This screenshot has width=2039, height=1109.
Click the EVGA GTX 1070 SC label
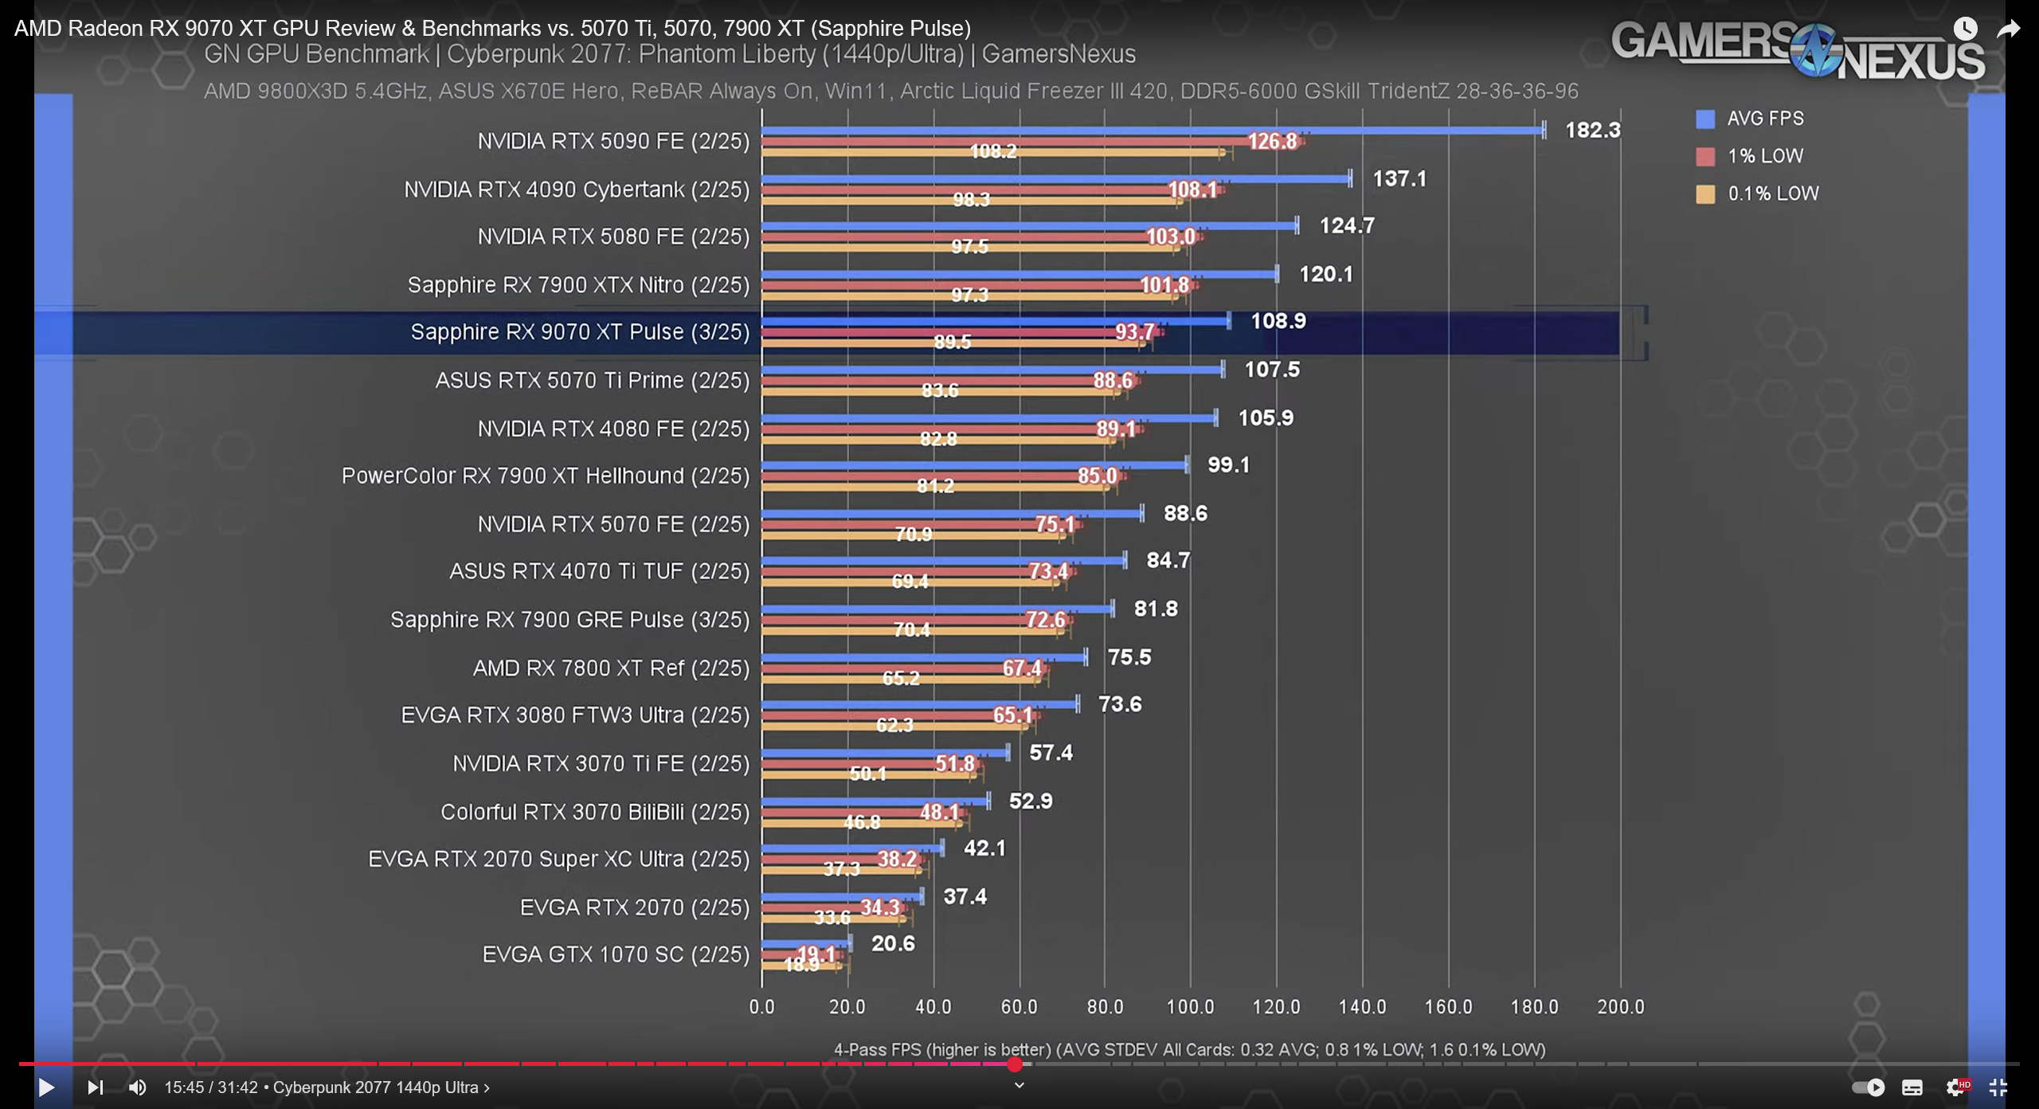click(616, 954)
